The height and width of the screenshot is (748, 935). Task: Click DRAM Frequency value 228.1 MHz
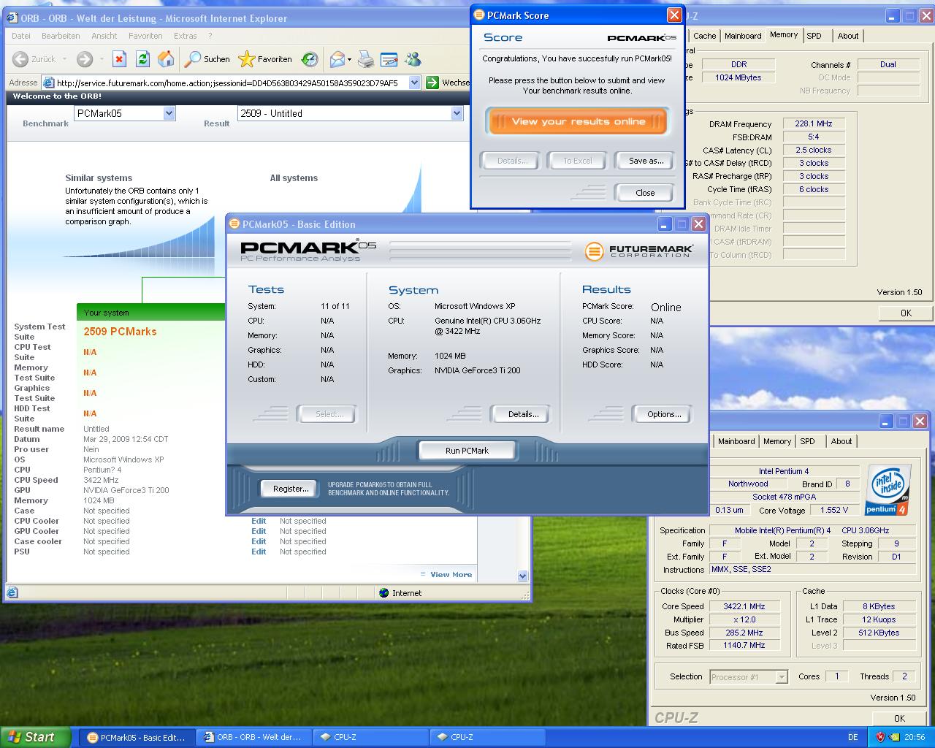[814, 123]
